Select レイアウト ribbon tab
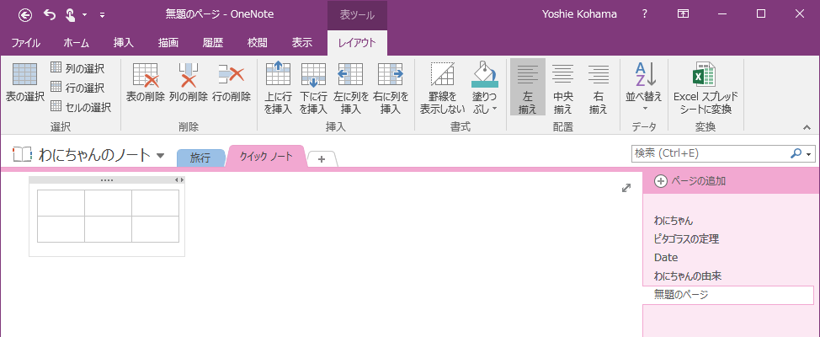The image size is (820, 337). 357,44
